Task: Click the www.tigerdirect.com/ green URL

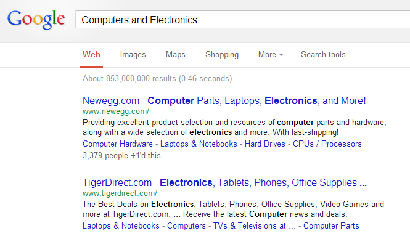Action: click(120, 193)
